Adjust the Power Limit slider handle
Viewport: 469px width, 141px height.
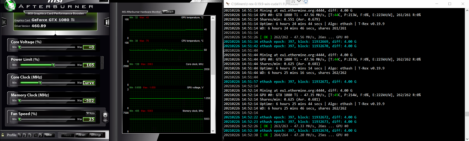(x=54, y=65)
